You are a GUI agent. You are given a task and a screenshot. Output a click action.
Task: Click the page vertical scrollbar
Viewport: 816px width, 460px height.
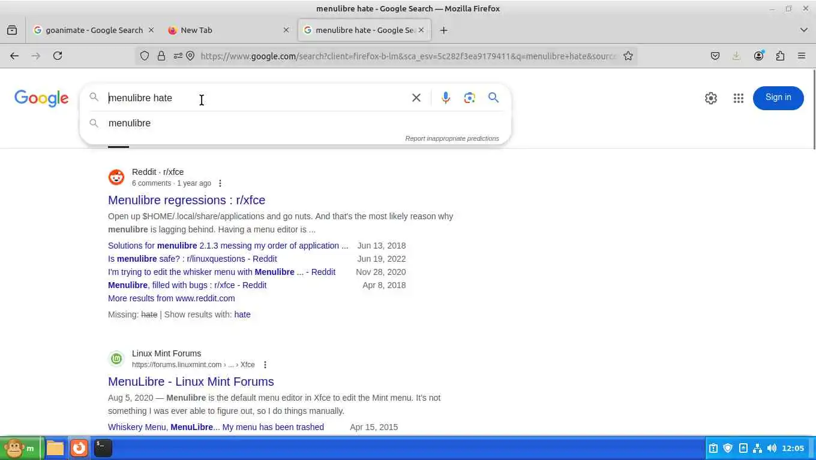(813, 109)
